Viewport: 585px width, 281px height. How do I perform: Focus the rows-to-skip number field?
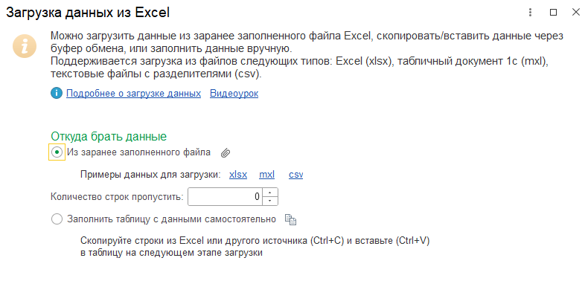point(225,196)
